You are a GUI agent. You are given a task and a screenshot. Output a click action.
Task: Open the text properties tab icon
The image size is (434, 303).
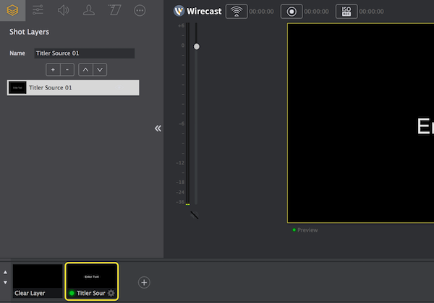(x=114, y=10)
